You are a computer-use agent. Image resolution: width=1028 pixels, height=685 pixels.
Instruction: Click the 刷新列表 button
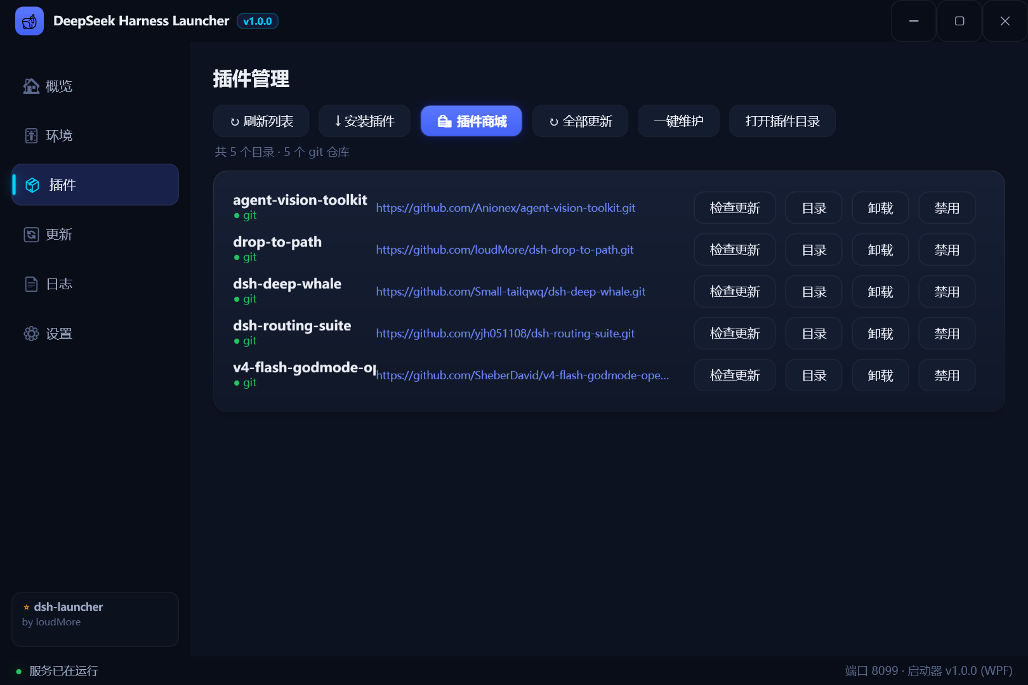click(261, 121)
